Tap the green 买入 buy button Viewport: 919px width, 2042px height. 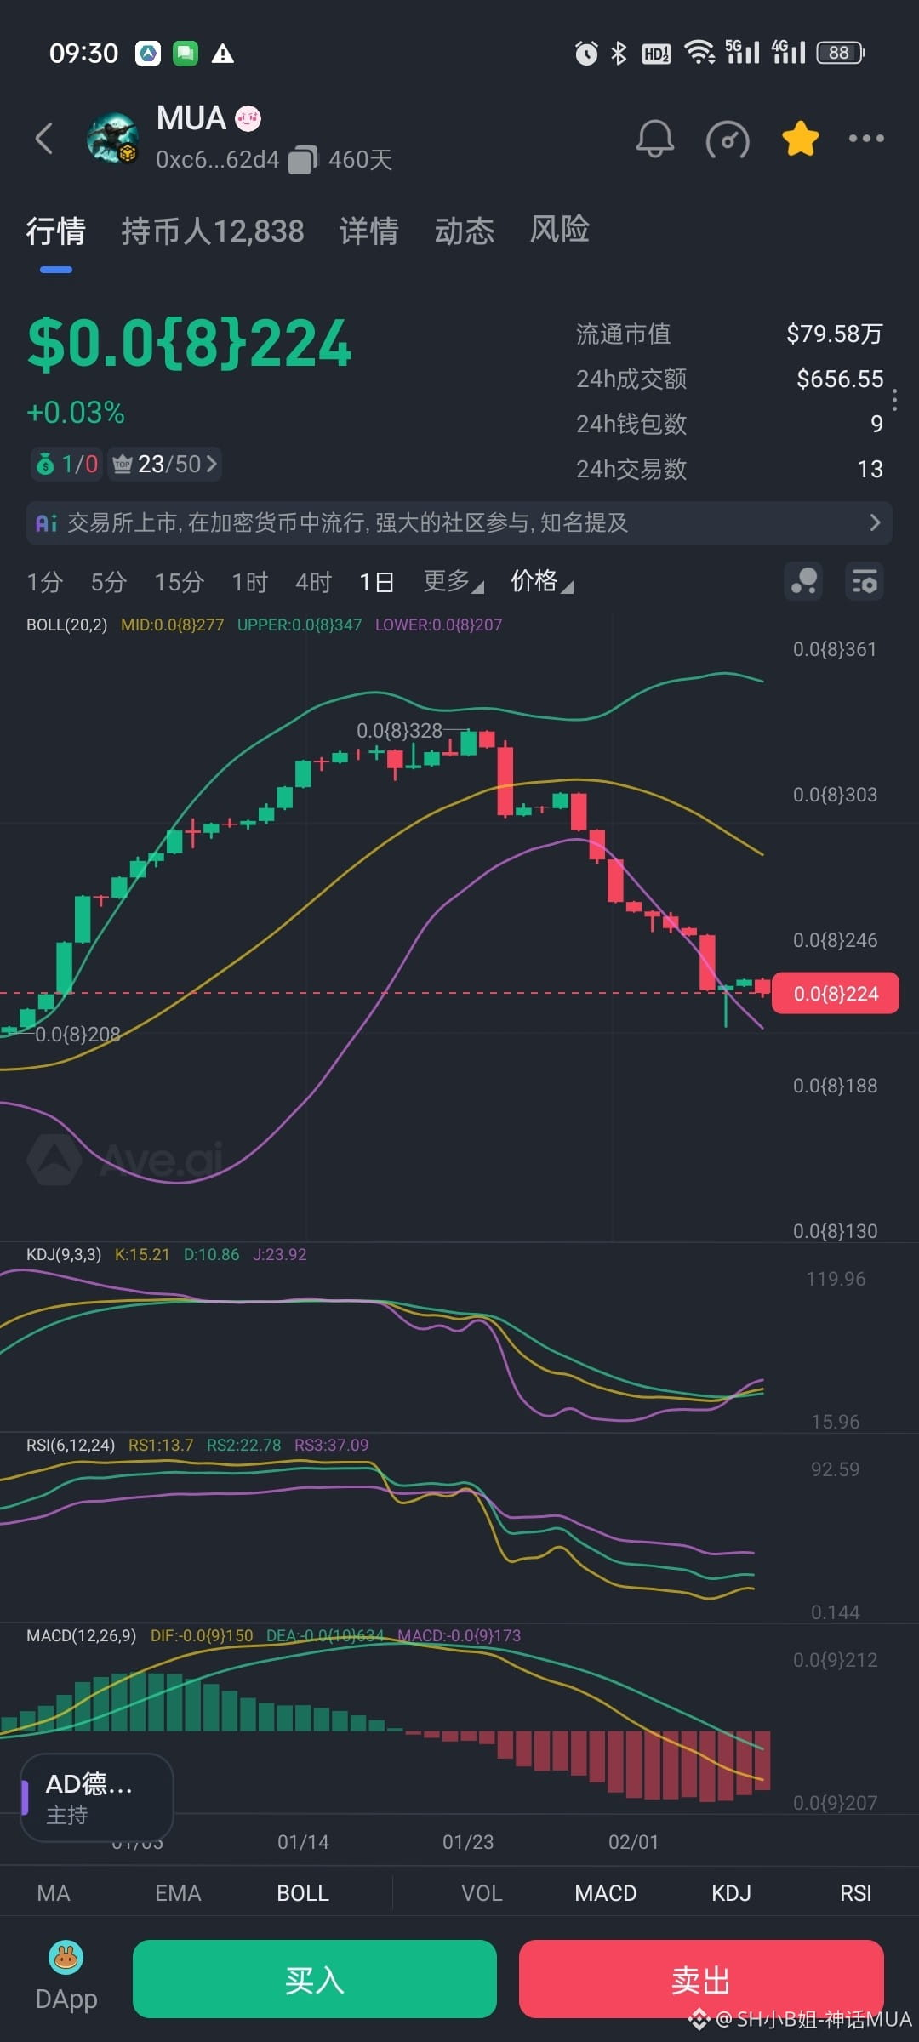315,1979
